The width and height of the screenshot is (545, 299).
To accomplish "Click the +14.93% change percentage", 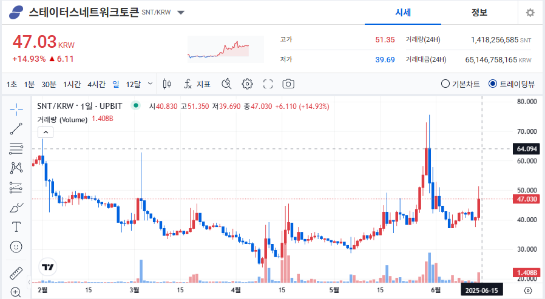I will click(x=29, y=59).
